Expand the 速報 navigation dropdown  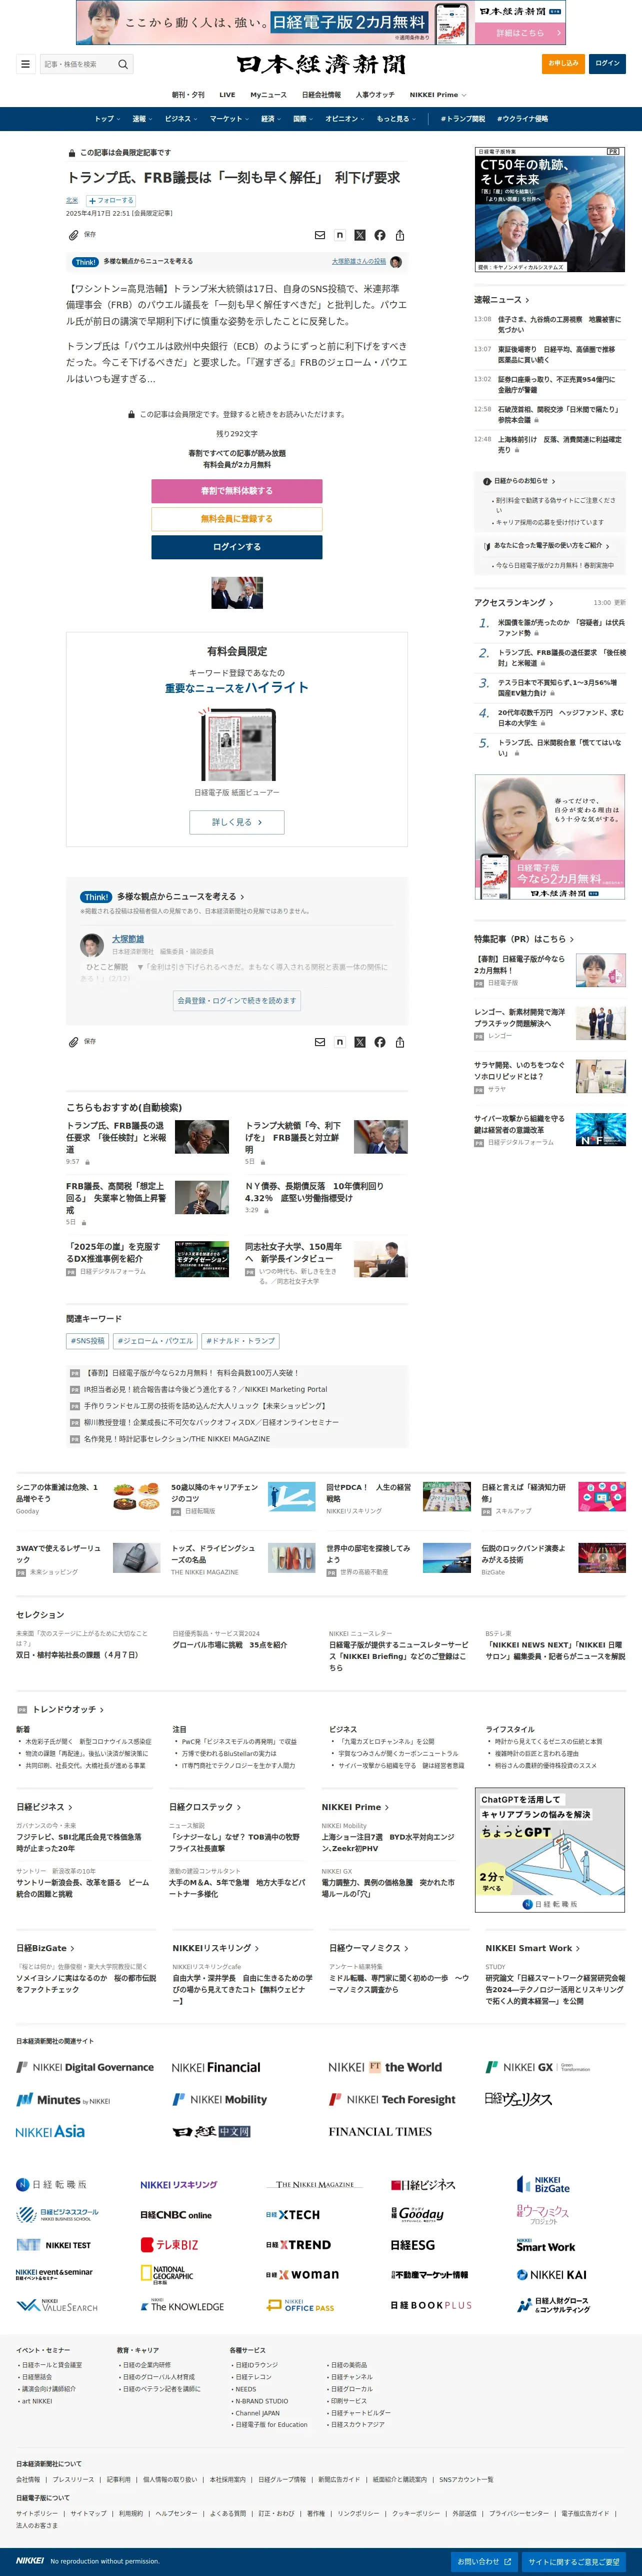143,119
